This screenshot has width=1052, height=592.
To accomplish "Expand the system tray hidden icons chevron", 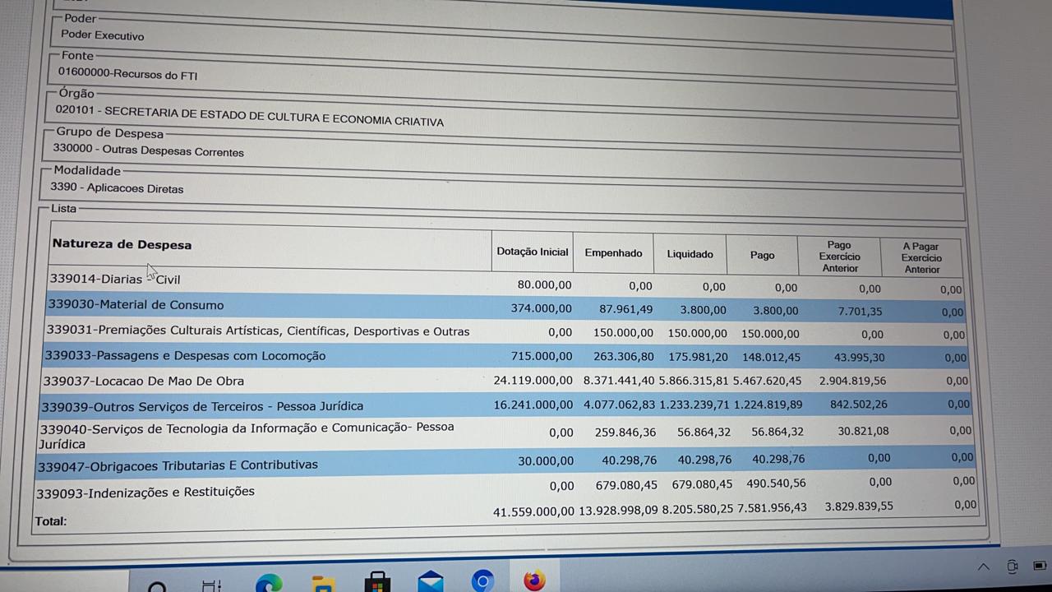I will click(x=983, y=567).
